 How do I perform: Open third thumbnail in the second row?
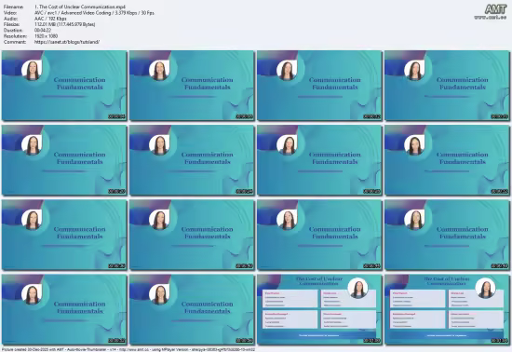[x=319, y=160]
